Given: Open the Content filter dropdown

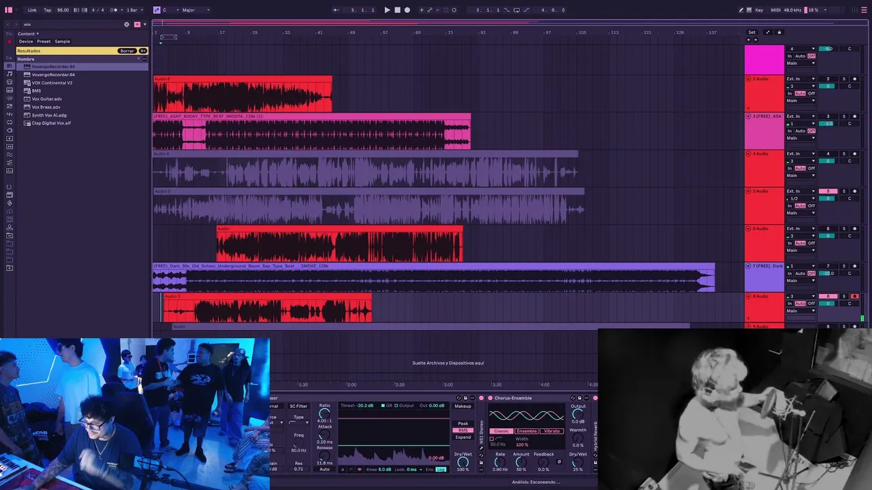Looking at the screenshot, I should [28, 33].
